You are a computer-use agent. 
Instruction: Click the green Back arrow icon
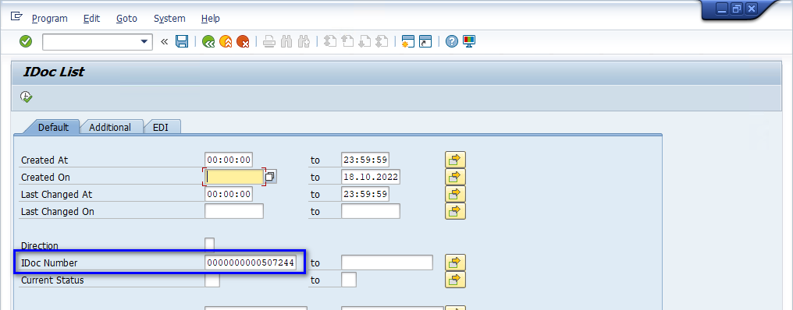[x=208, y=41]
